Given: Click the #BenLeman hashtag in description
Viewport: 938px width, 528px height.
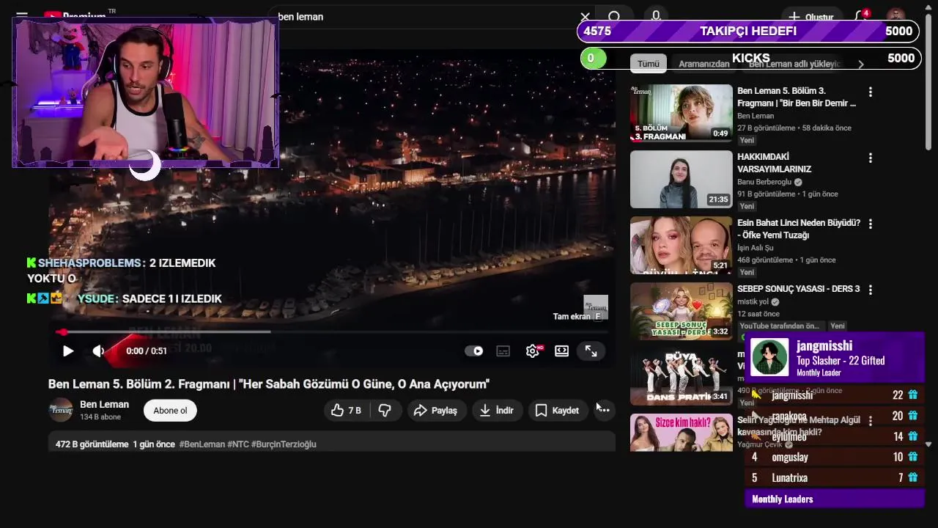Looking at the screenshot, I should coord(202,444).
